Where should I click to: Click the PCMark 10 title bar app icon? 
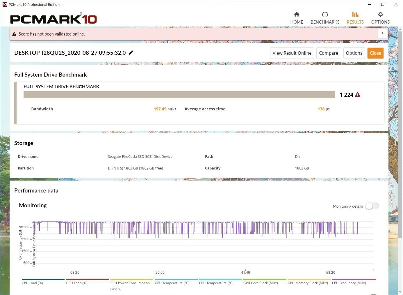[5, 4]
